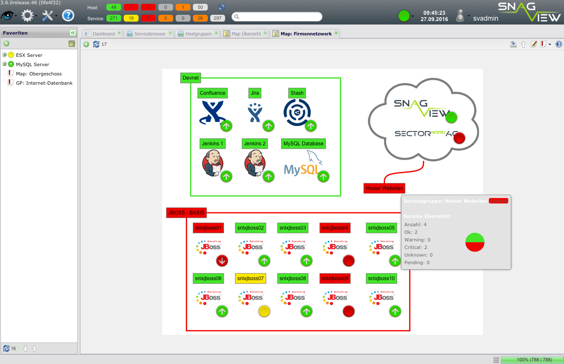Select GP: Internet-Datenbank in favorites

coord(44,83)
